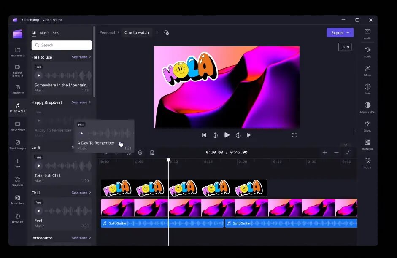Screen dimensions: 397x258
Task: Preview the Feel track
Action: coord(39,211)
